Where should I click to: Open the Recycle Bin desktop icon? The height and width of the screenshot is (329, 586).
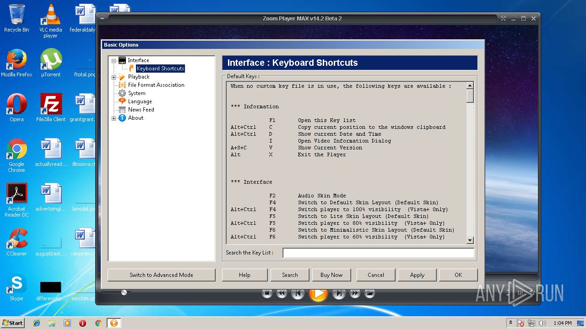point(16,18)
